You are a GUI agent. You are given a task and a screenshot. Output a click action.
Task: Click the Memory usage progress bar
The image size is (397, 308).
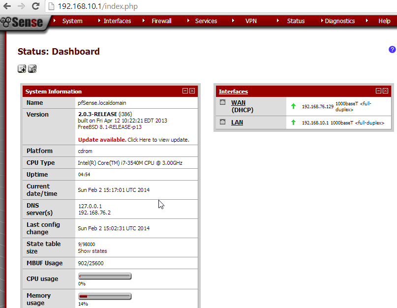click(x=105, y=296)
